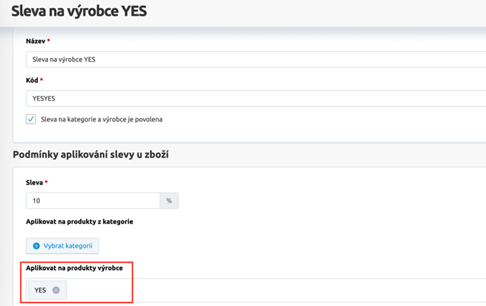Click the heading Podmínky aplikování slevy u zboží
486x306 pixels.
(x=90, y=155)
